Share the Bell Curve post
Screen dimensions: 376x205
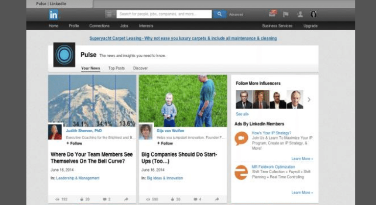126,199
